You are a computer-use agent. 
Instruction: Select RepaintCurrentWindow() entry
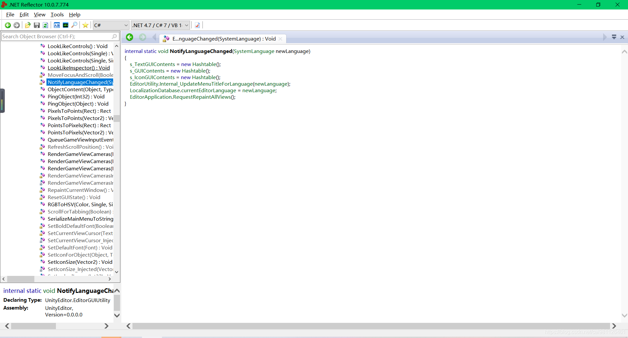80,190
